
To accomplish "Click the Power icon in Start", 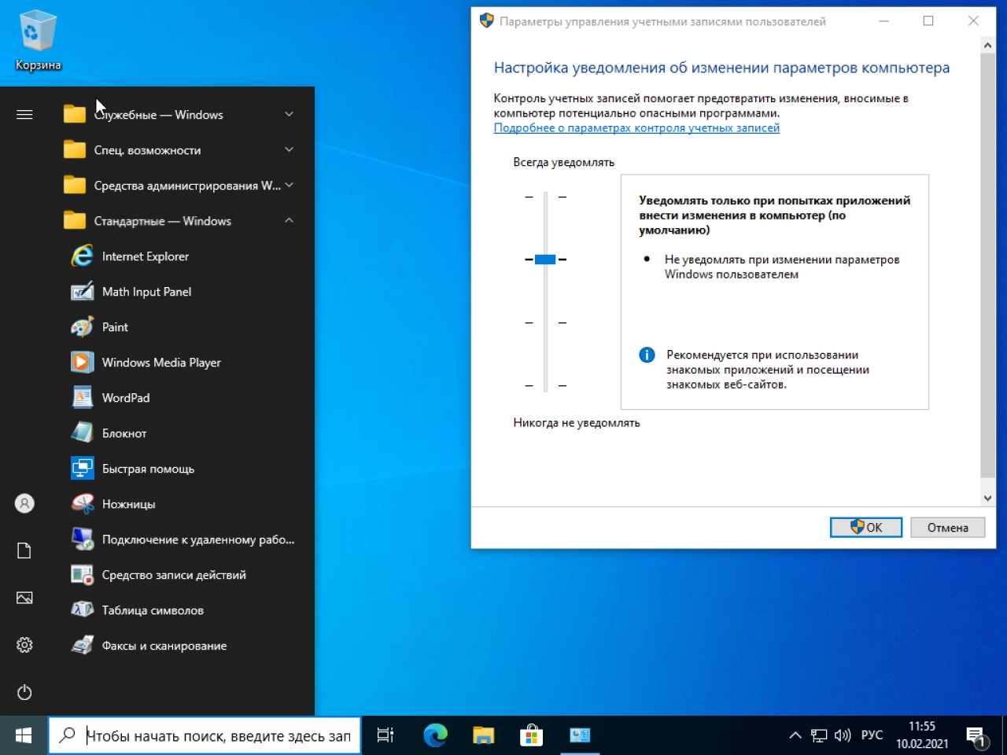I will point(24,692).
